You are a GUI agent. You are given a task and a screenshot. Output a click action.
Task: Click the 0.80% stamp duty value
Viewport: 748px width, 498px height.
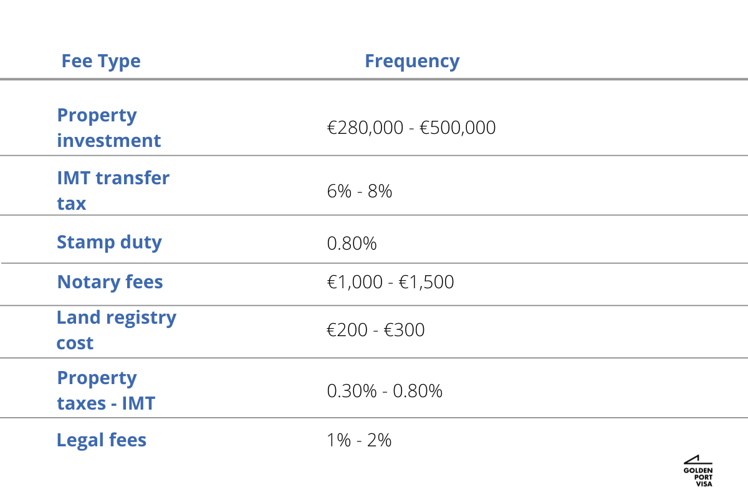coord(352,243)
